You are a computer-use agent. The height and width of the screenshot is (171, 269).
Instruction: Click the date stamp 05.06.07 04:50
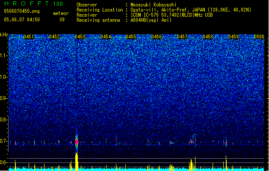[x=22, y=20]
